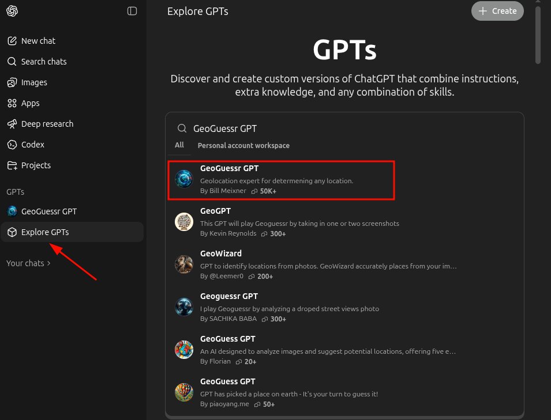The height and width of the screenshot is (420, 551).
Task: Click the New chat pencil icon
Action: 12,41
